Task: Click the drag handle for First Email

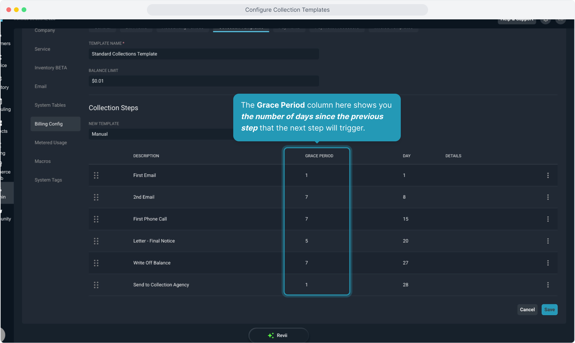Action: pos(96,175)
